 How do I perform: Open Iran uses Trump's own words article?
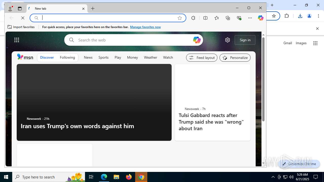94,102
